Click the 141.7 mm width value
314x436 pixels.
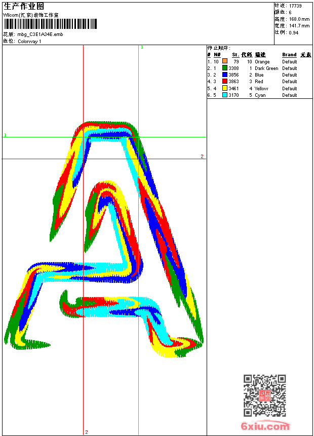coord(299,25)
